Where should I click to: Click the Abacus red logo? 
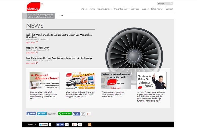(x=34, y=6)
